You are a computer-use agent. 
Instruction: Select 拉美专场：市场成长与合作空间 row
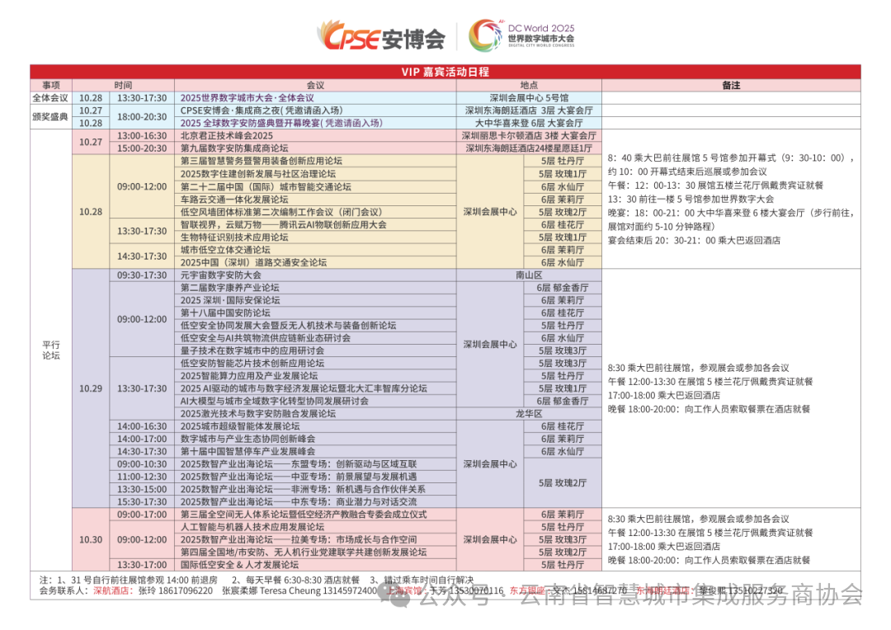[315, 539]
